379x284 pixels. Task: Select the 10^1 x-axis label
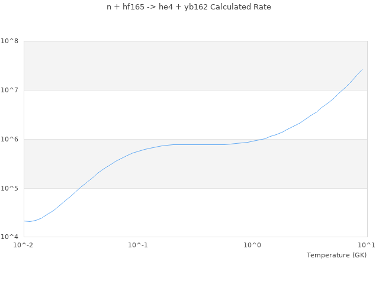click(367, 246)
